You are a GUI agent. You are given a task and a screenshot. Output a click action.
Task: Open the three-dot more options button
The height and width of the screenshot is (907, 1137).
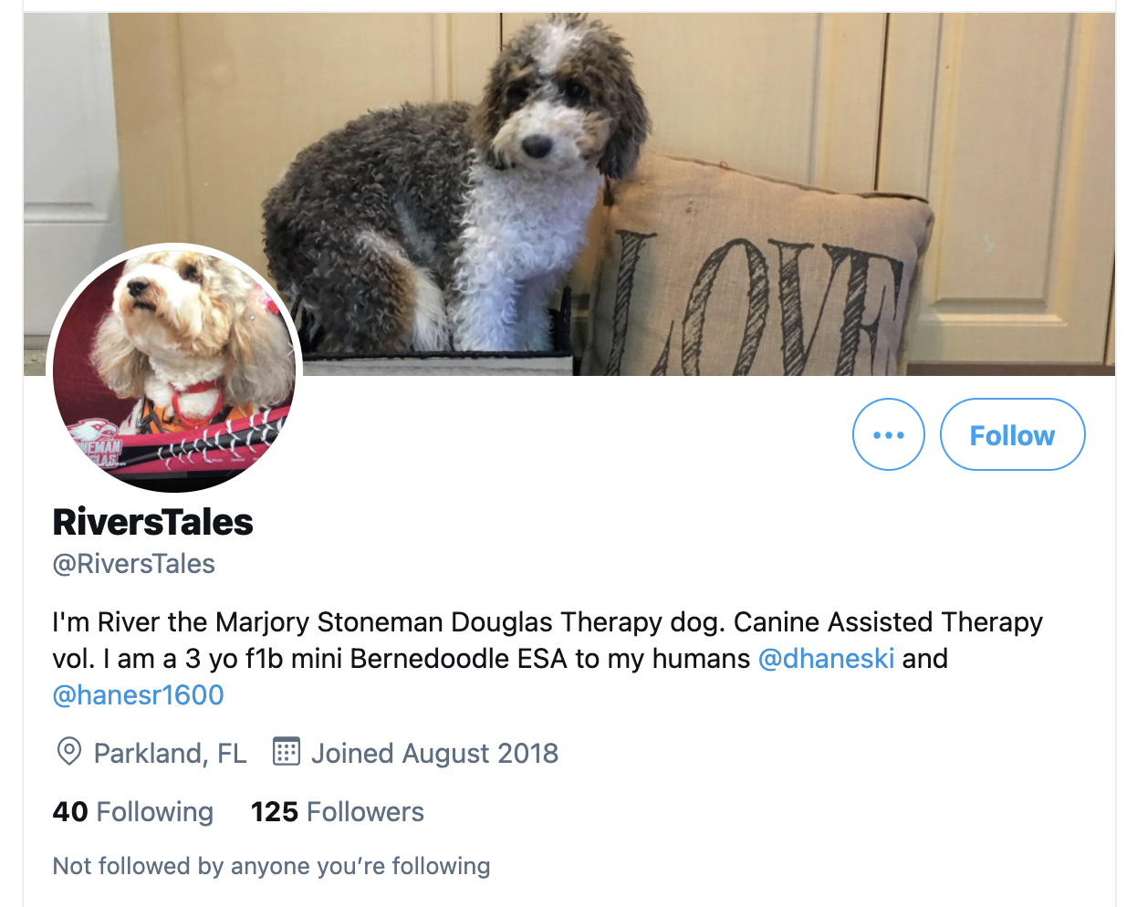coord(888,434)
